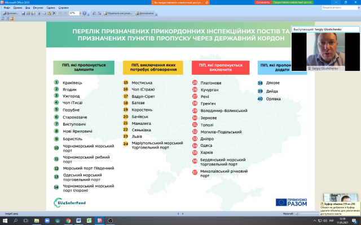Click the 'Платонове' list entry on slide

[210, 83]
